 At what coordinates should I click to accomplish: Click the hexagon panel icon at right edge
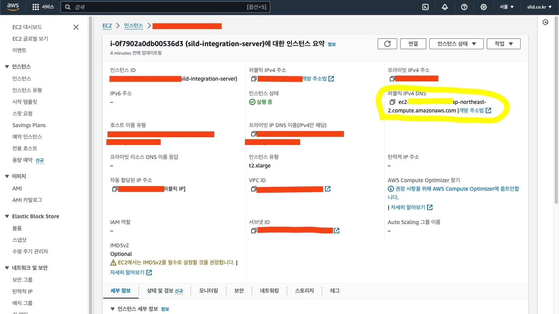(x=545, y=22)
